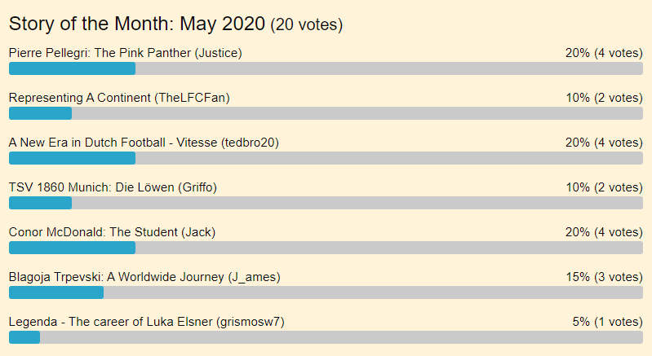Viewport: 652px width, 356px height.
Task: Open 'Conor McDonald: The Student (Jack)' entry
Action: [x=112, y=232]
